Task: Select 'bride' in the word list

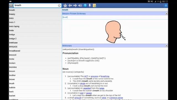Action: click(x=35, y=31)
